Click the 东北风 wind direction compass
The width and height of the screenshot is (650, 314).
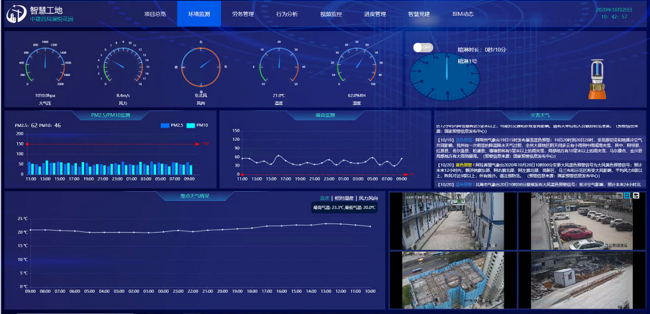click(x=200, y=67)
